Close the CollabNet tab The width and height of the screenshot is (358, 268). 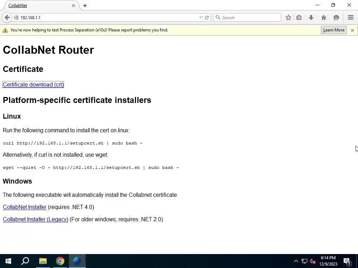[x=73, y=6]
